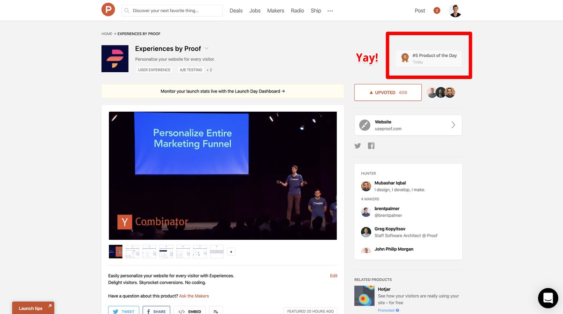Click the compass icon on Website card
Image resolution: width=563 pixels, height=314 pixels.
(x=365, y=125)
